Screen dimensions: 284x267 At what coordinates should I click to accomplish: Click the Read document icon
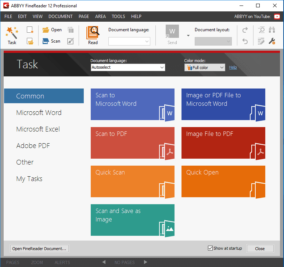pos(93,36)
